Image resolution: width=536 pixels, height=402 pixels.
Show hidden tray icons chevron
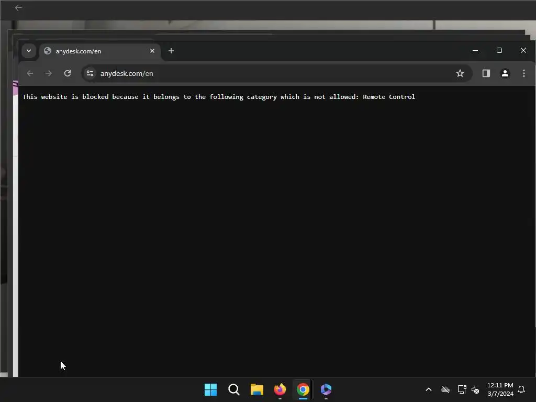click(428, 389)
